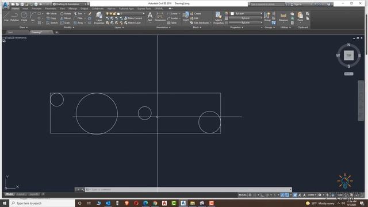Click the Create block button
The image size is (368, 207).
pos(195,14)
